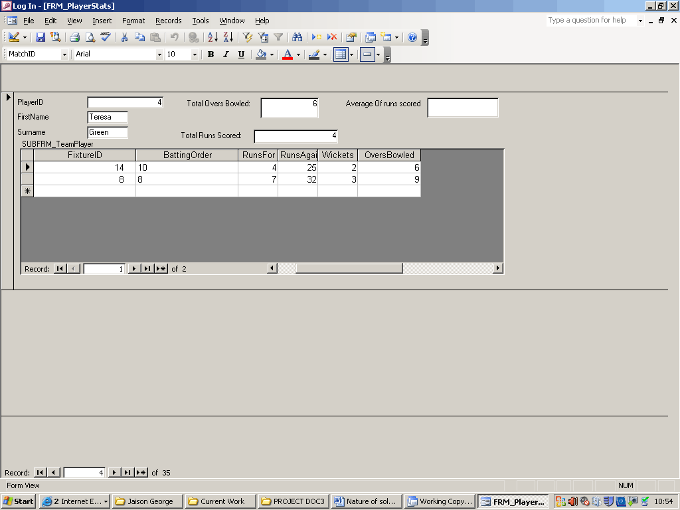Open the Records menu

pyautogui.click(x=168, y=21)
